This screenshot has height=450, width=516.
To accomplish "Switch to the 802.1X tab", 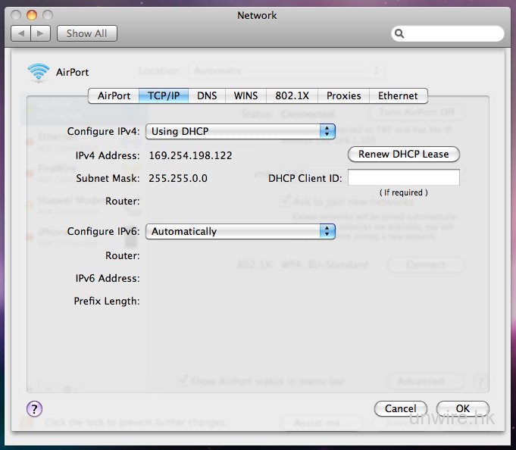I will click(292, 96).
